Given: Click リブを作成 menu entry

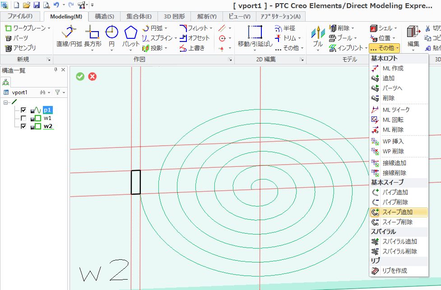Looking at the screenshot, I should pos(395,271).
